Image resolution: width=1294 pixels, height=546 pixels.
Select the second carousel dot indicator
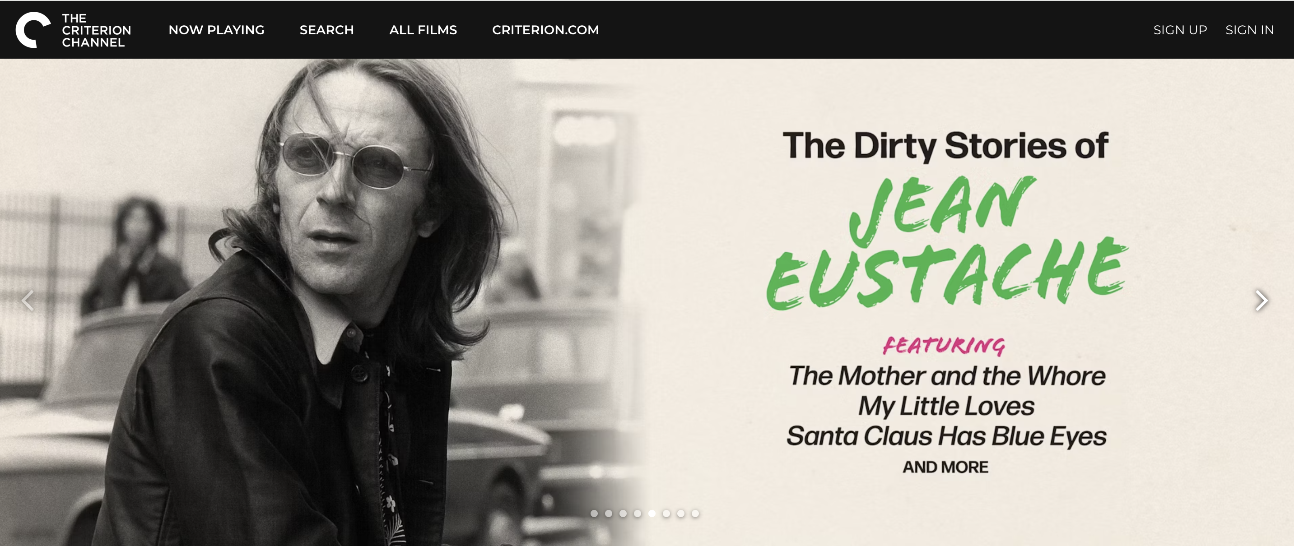click(609, 514)
